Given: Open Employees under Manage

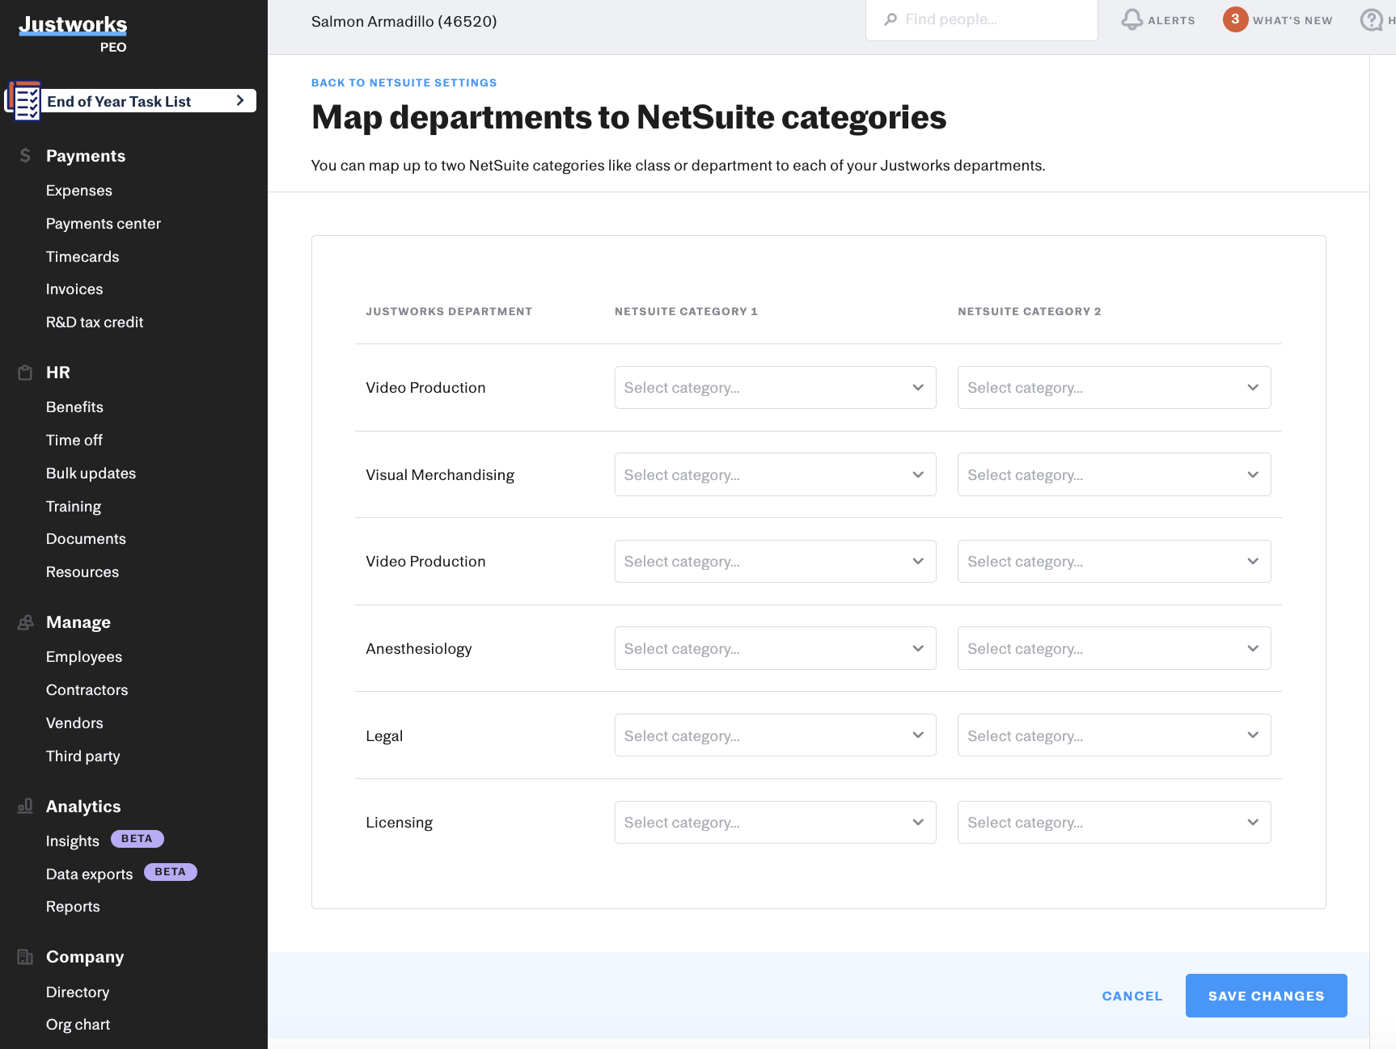Looking at the screenshot, I should coord(84,657).
